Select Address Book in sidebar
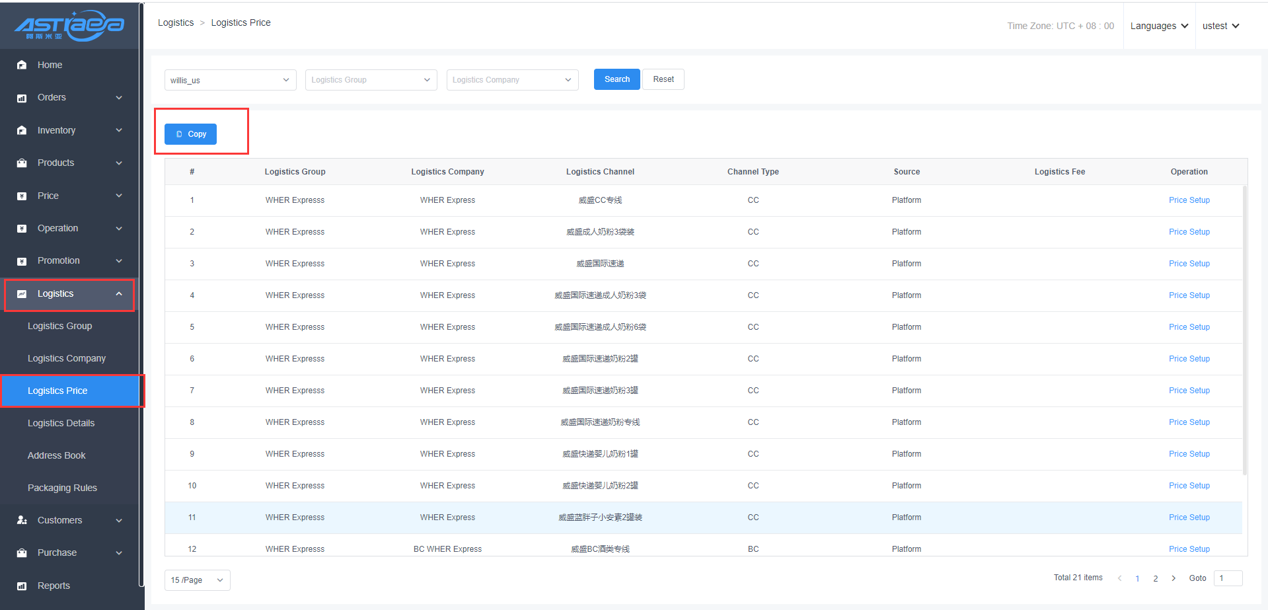The image size is (1268, 610). coord(57,455)
